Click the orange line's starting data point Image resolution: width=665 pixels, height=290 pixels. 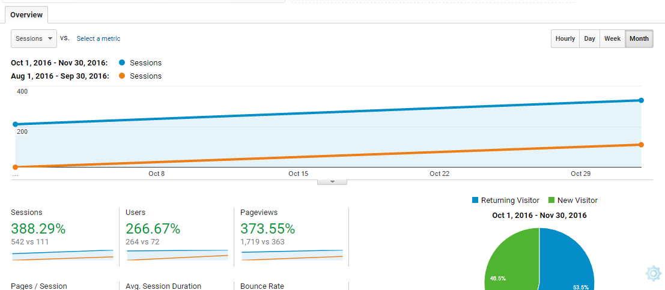coord(15,167)
